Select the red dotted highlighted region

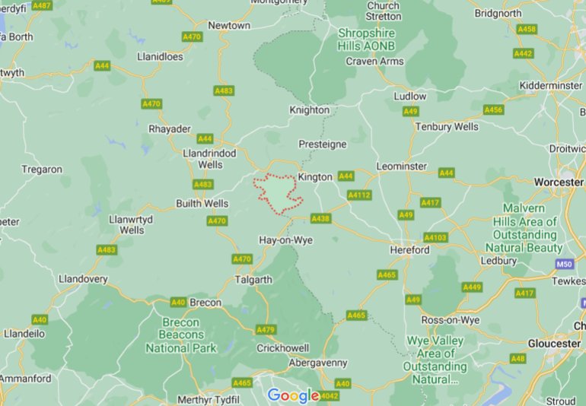(278, 194)
